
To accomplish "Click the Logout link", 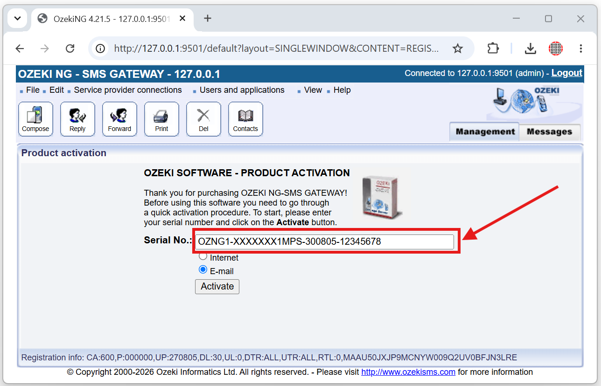I will (567, 73).
